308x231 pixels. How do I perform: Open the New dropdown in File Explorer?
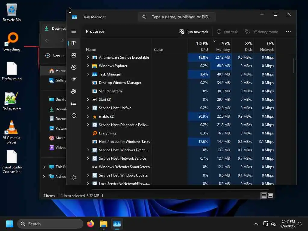click(54, 56)
